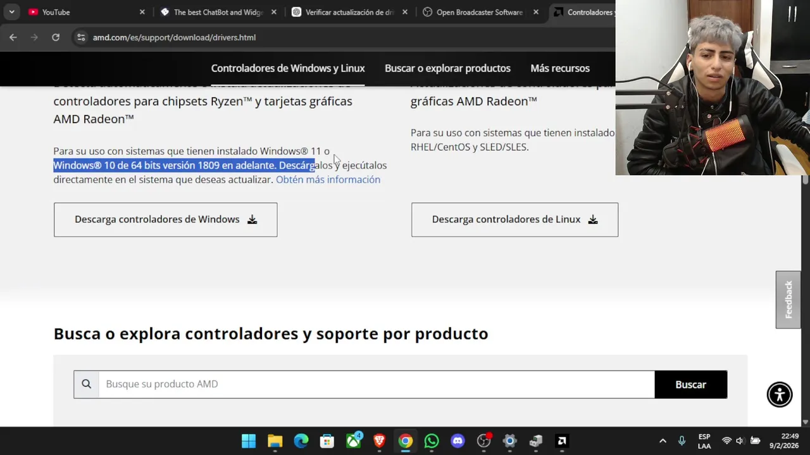Click the battery tray icon
Image resolution: width=810 pixels, height=455 pixels.
(755, 441)
